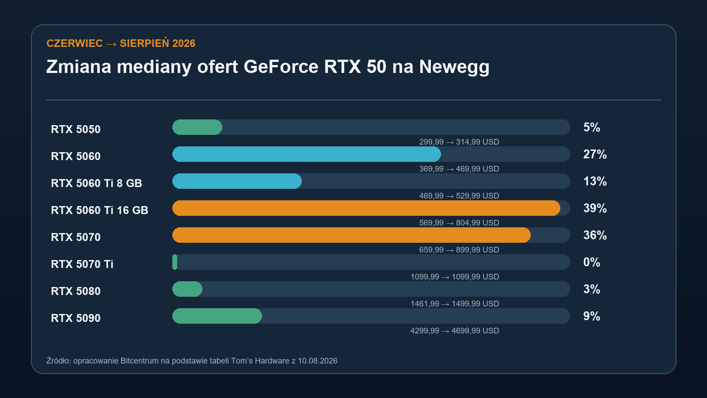707x398 pixels.
Task: Click the green bar for RTX 5090
Action: pyautogui.click(x=217, y=316)
